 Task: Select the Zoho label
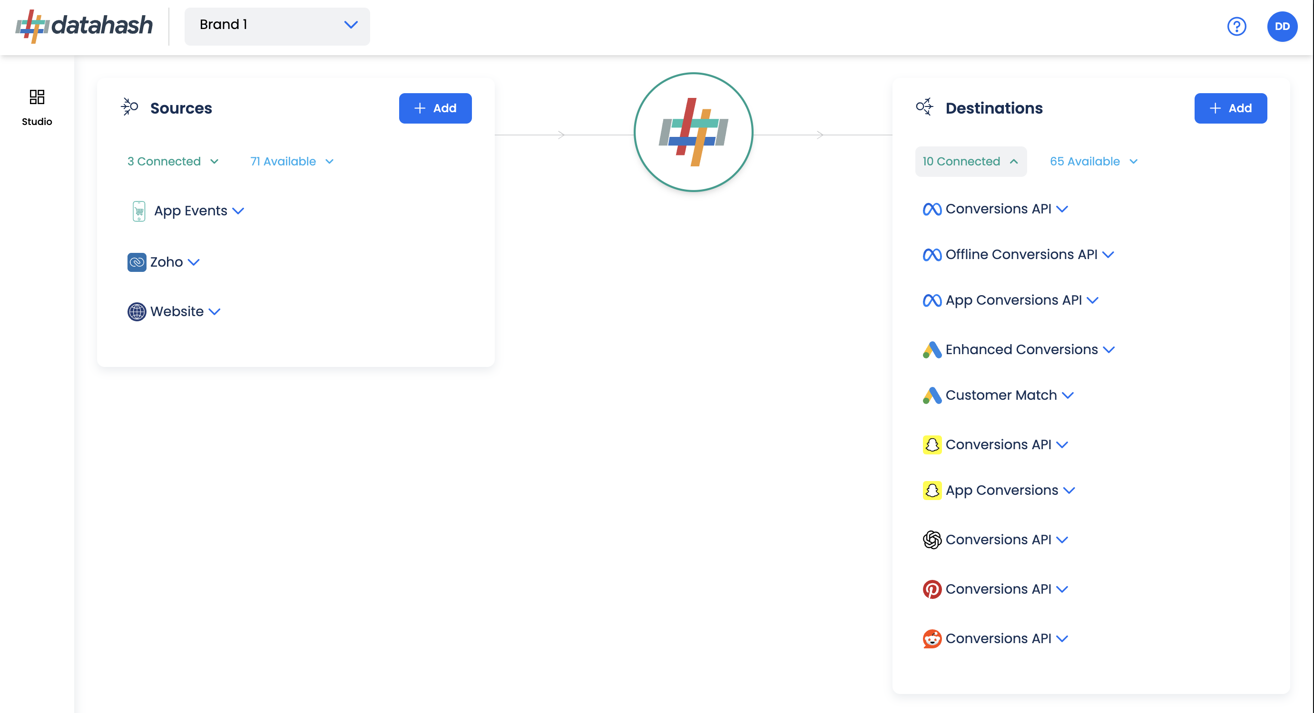(167, 262)
